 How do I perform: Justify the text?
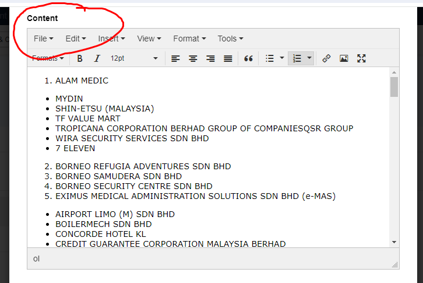pos(228,58)
